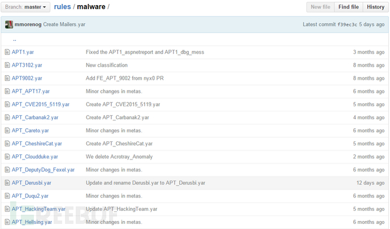Click '5 days ago' latest commit time
This screenshot has width=390, height=229.
pos(371,24)
